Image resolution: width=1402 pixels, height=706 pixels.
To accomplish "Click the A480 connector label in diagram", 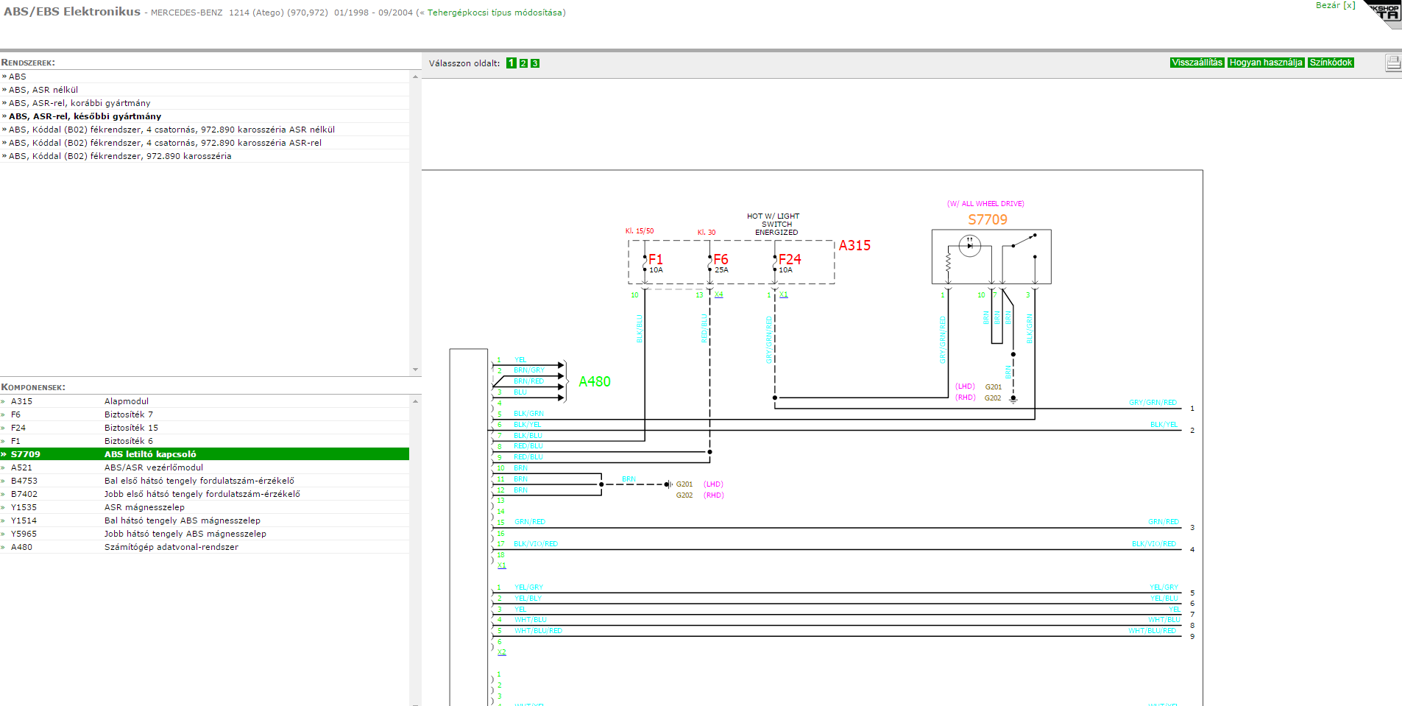I will click(x=595, y=381).
